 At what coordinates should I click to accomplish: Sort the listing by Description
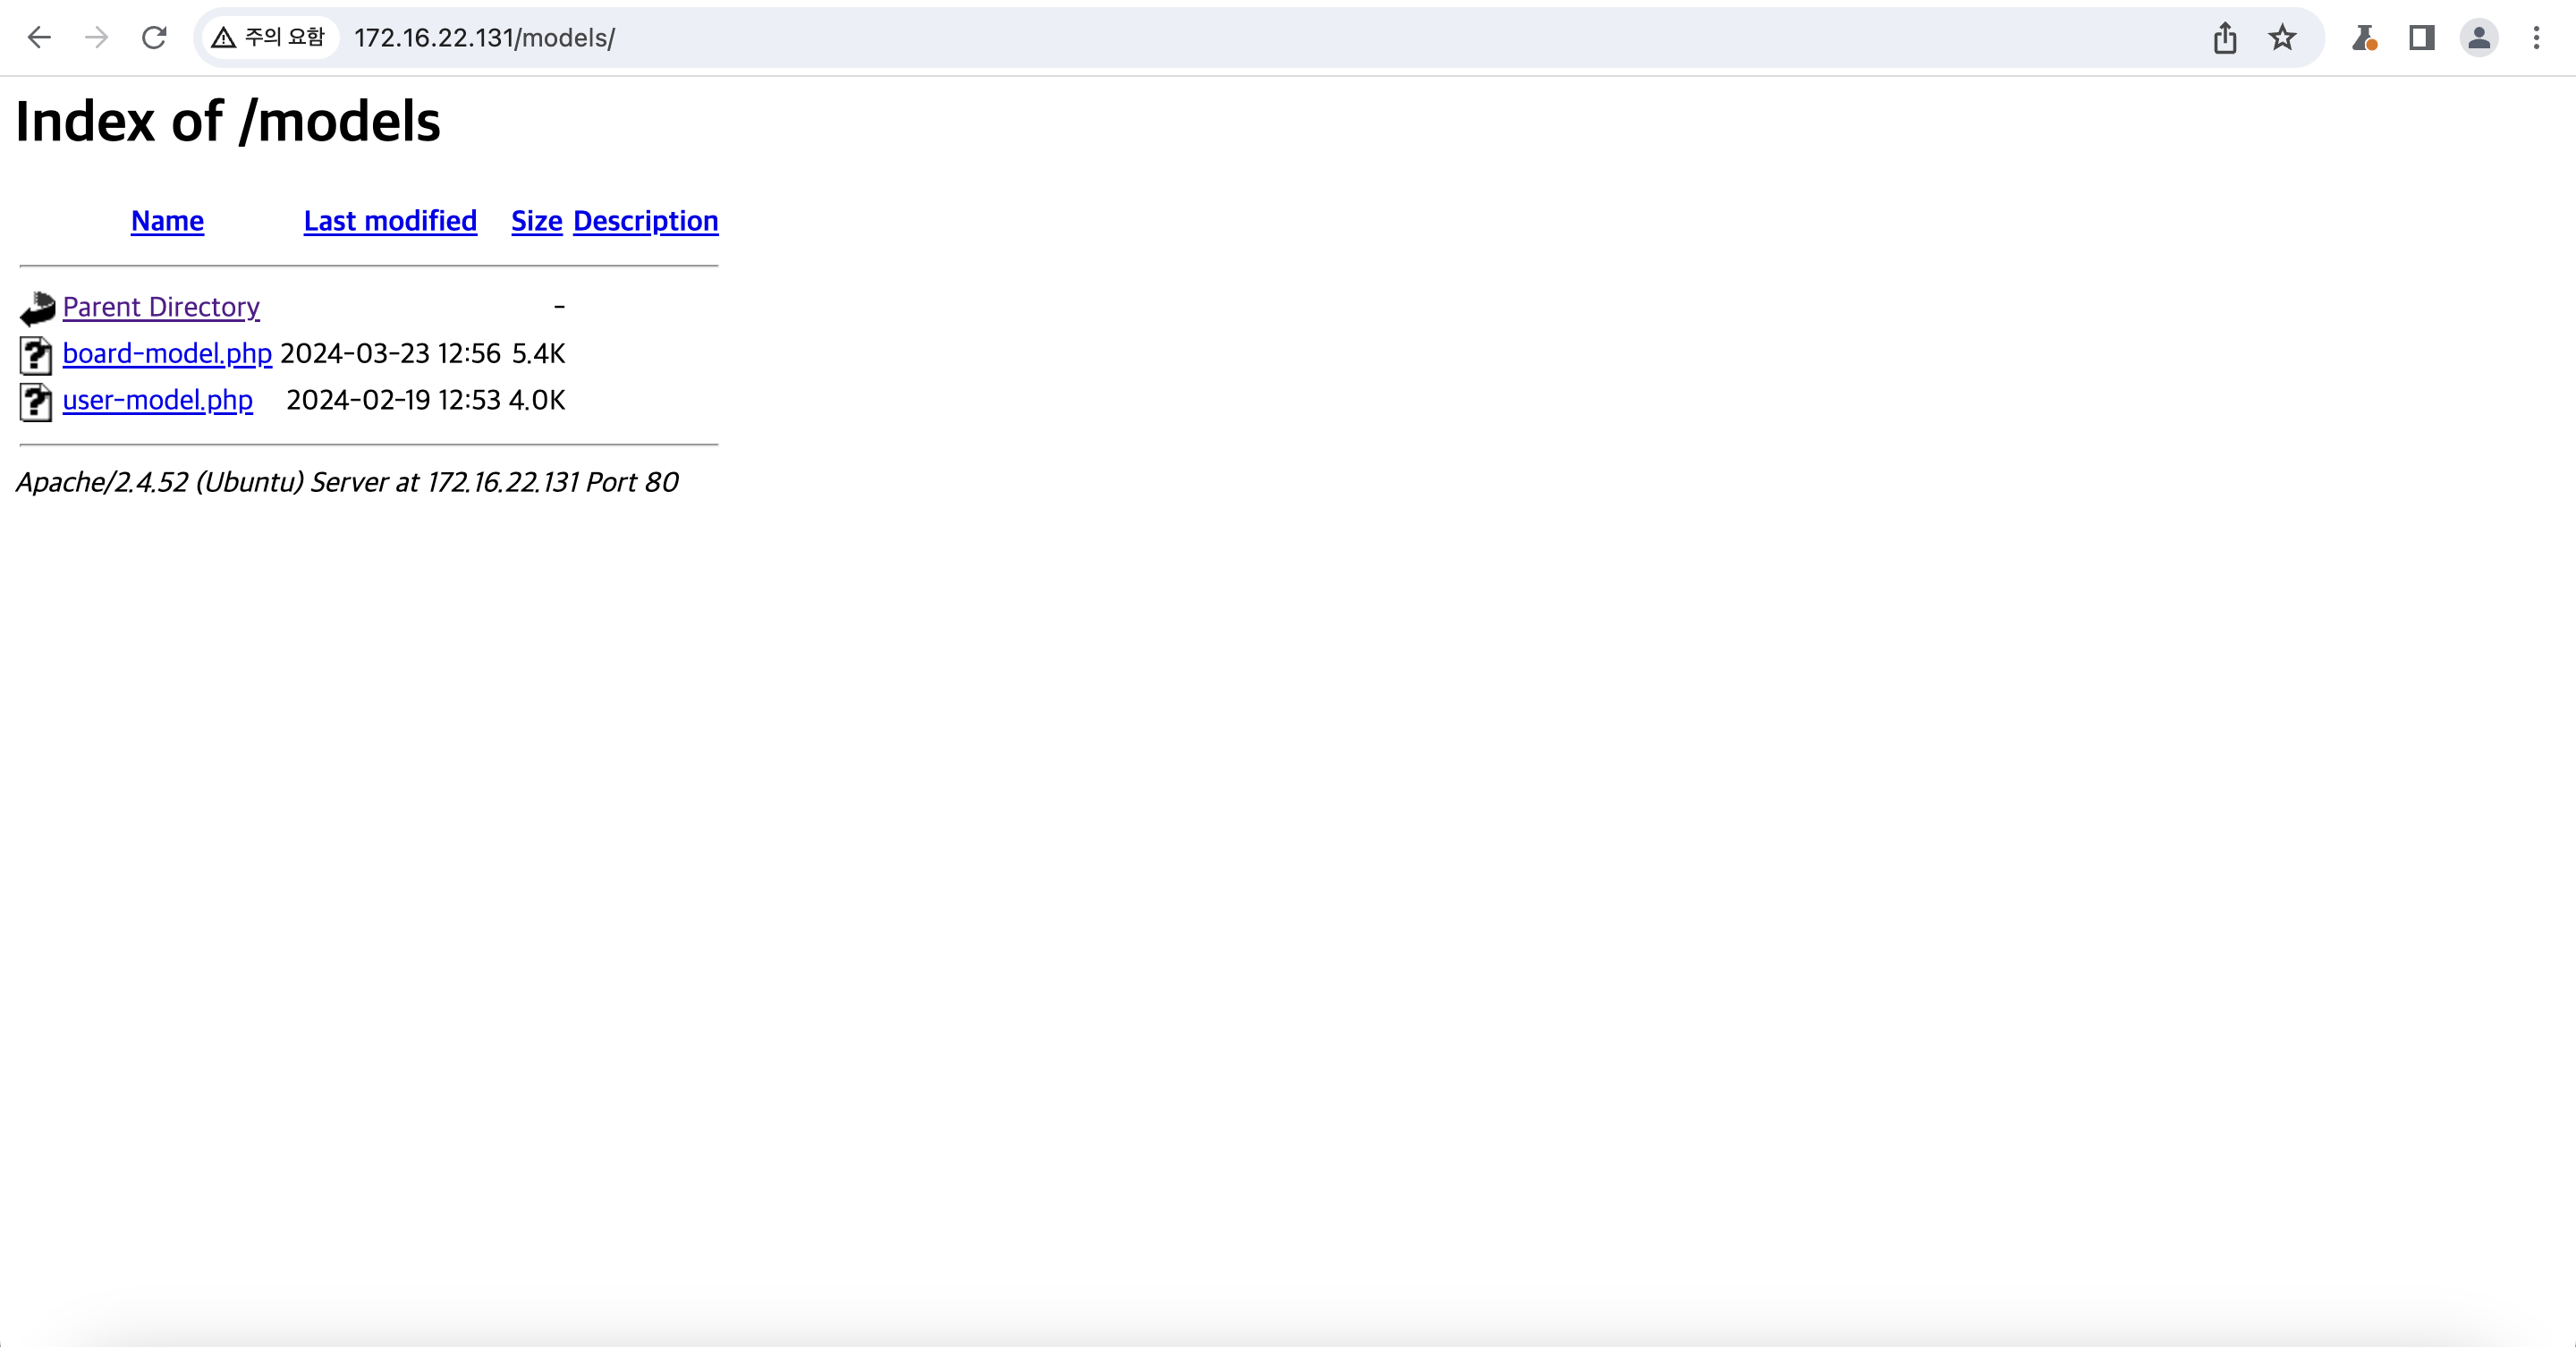tap(646, 221)
